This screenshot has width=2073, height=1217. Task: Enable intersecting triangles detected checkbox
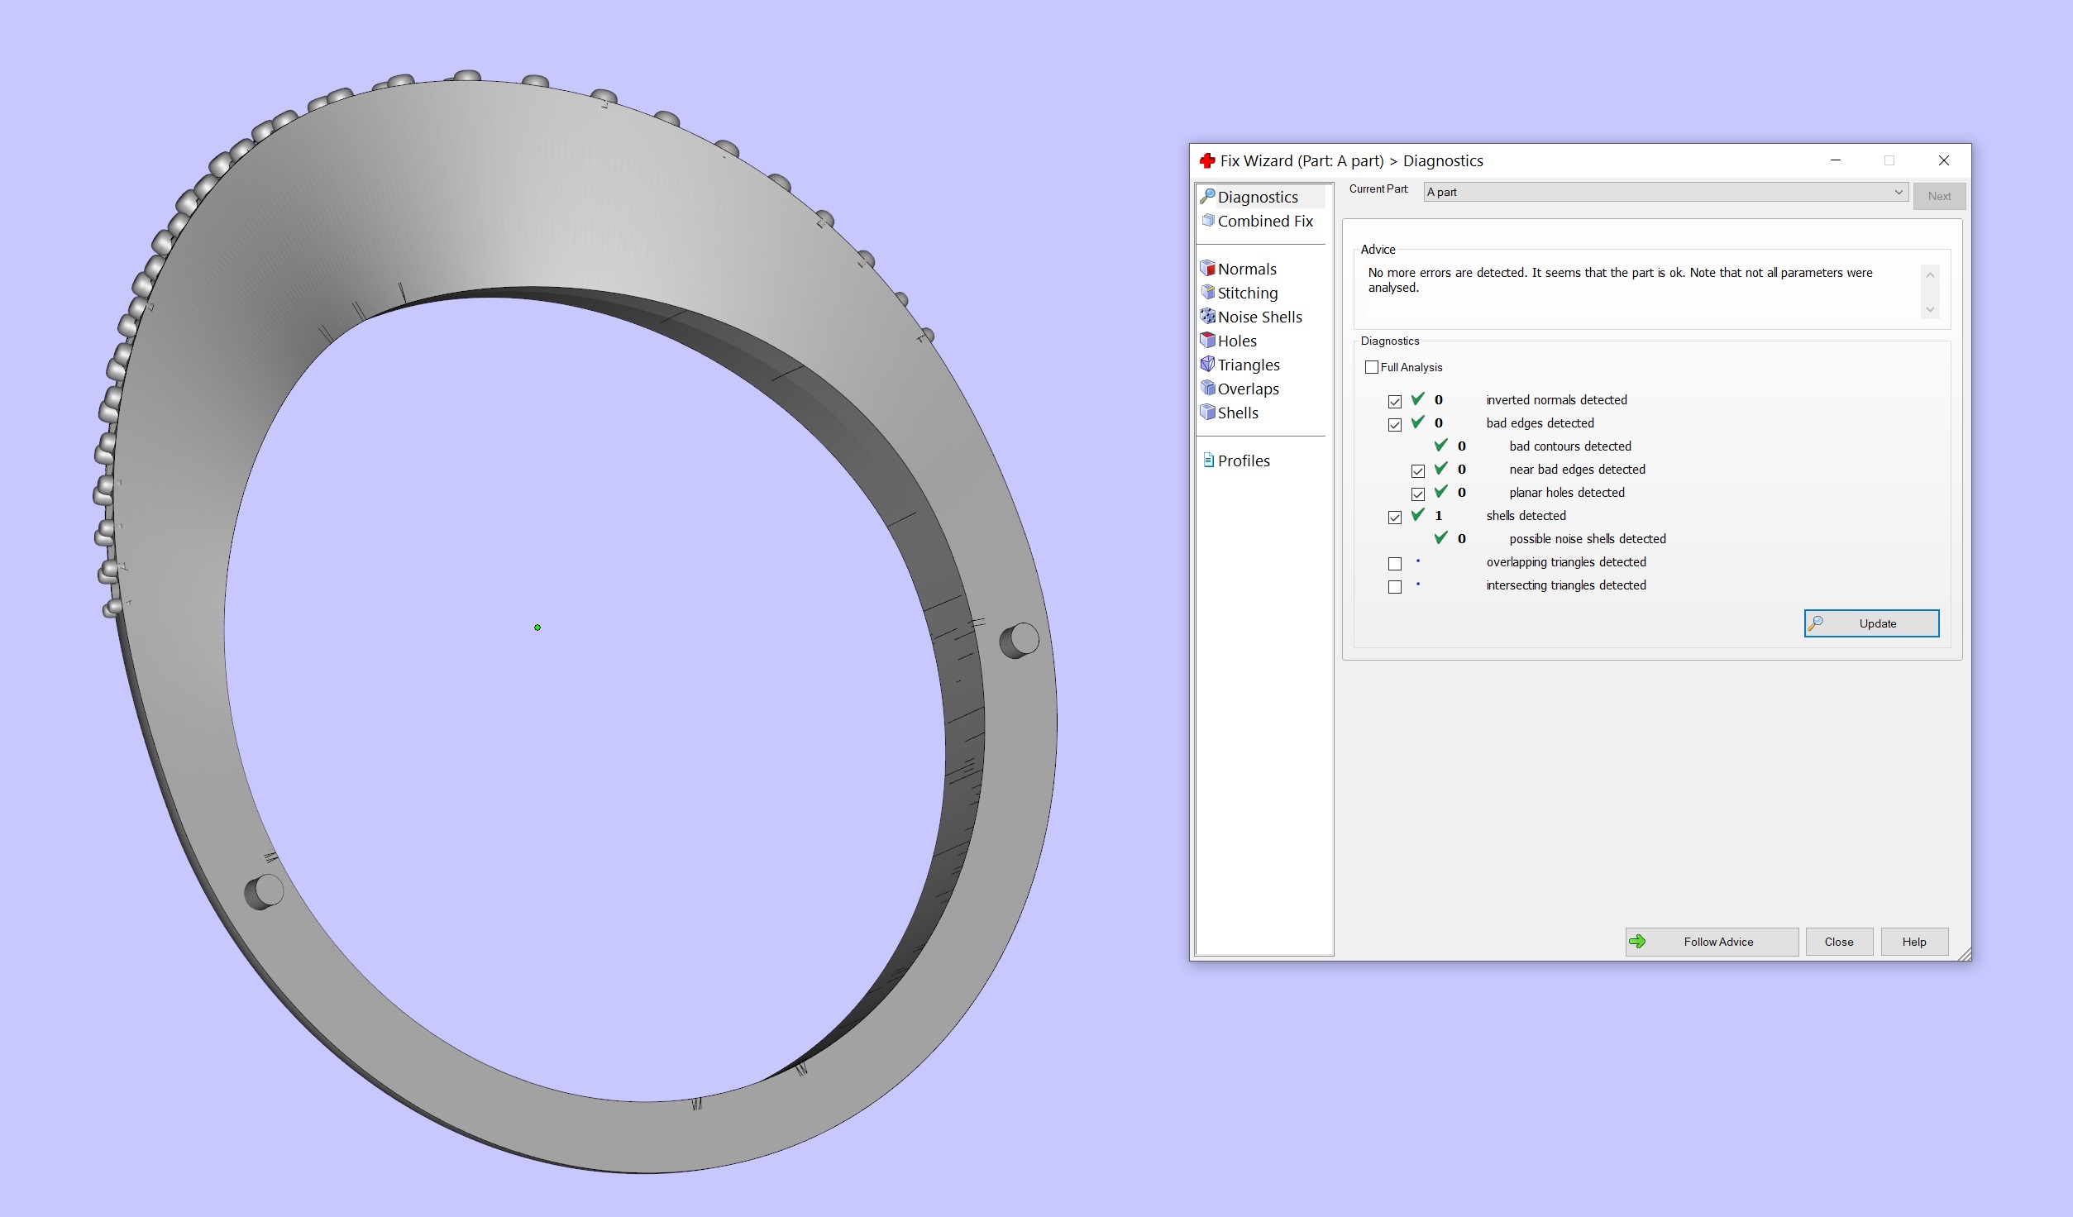tap(1395, 586)
